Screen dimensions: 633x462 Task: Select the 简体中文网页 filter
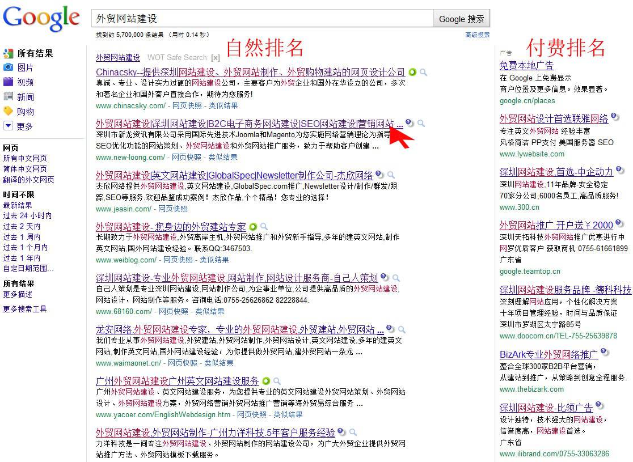click(x=25, y=169)
